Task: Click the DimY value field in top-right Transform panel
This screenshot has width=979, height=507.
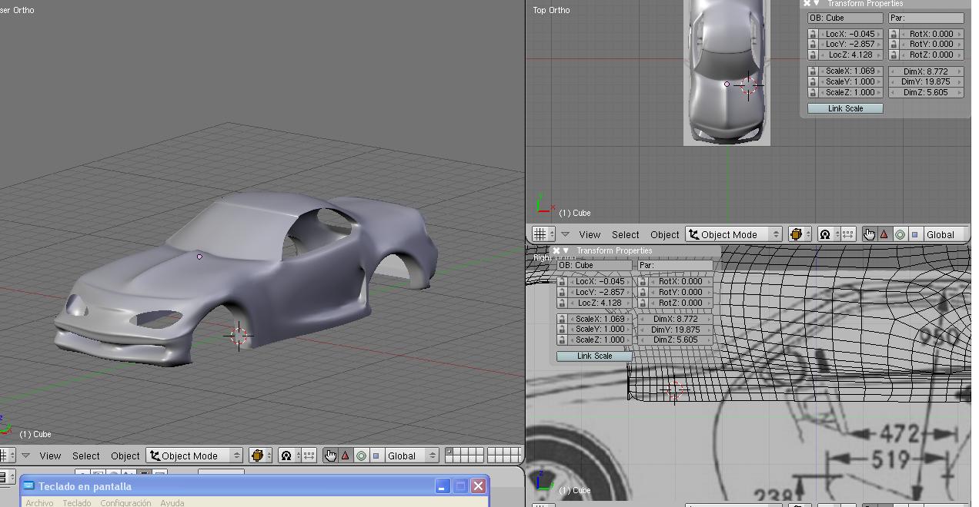Action: tap(925, 81)
